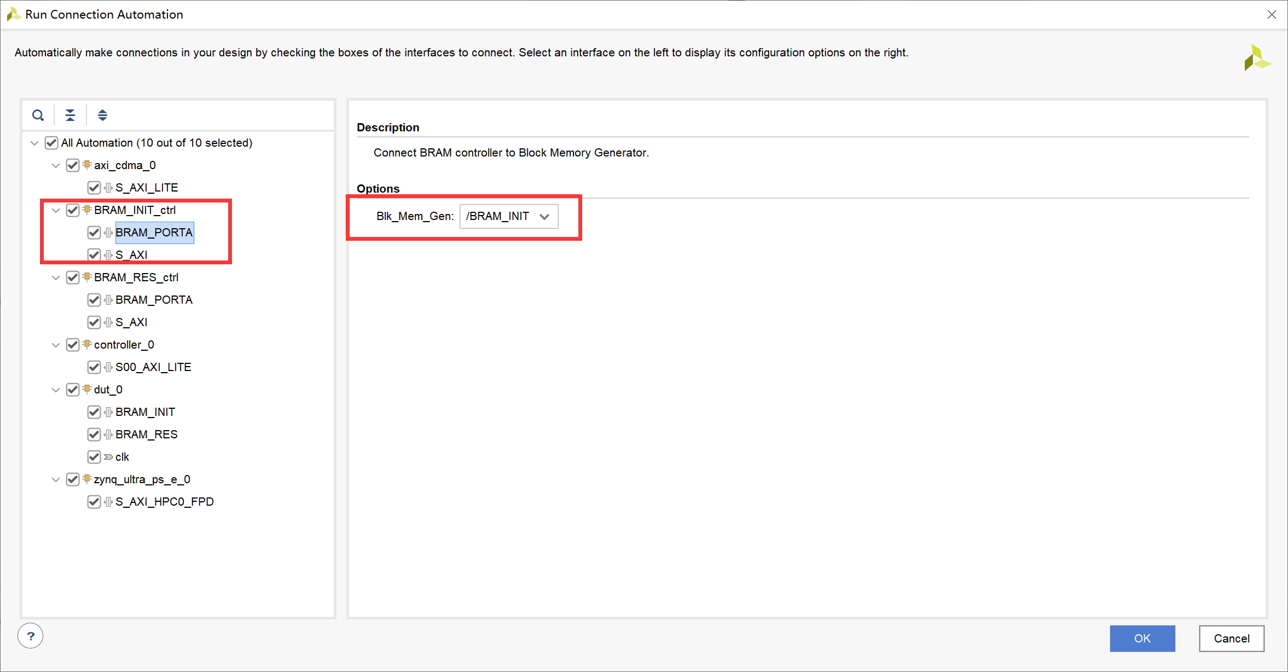
Task: Click the BRAM_RES_ctrl block icon
Action: 87,277
